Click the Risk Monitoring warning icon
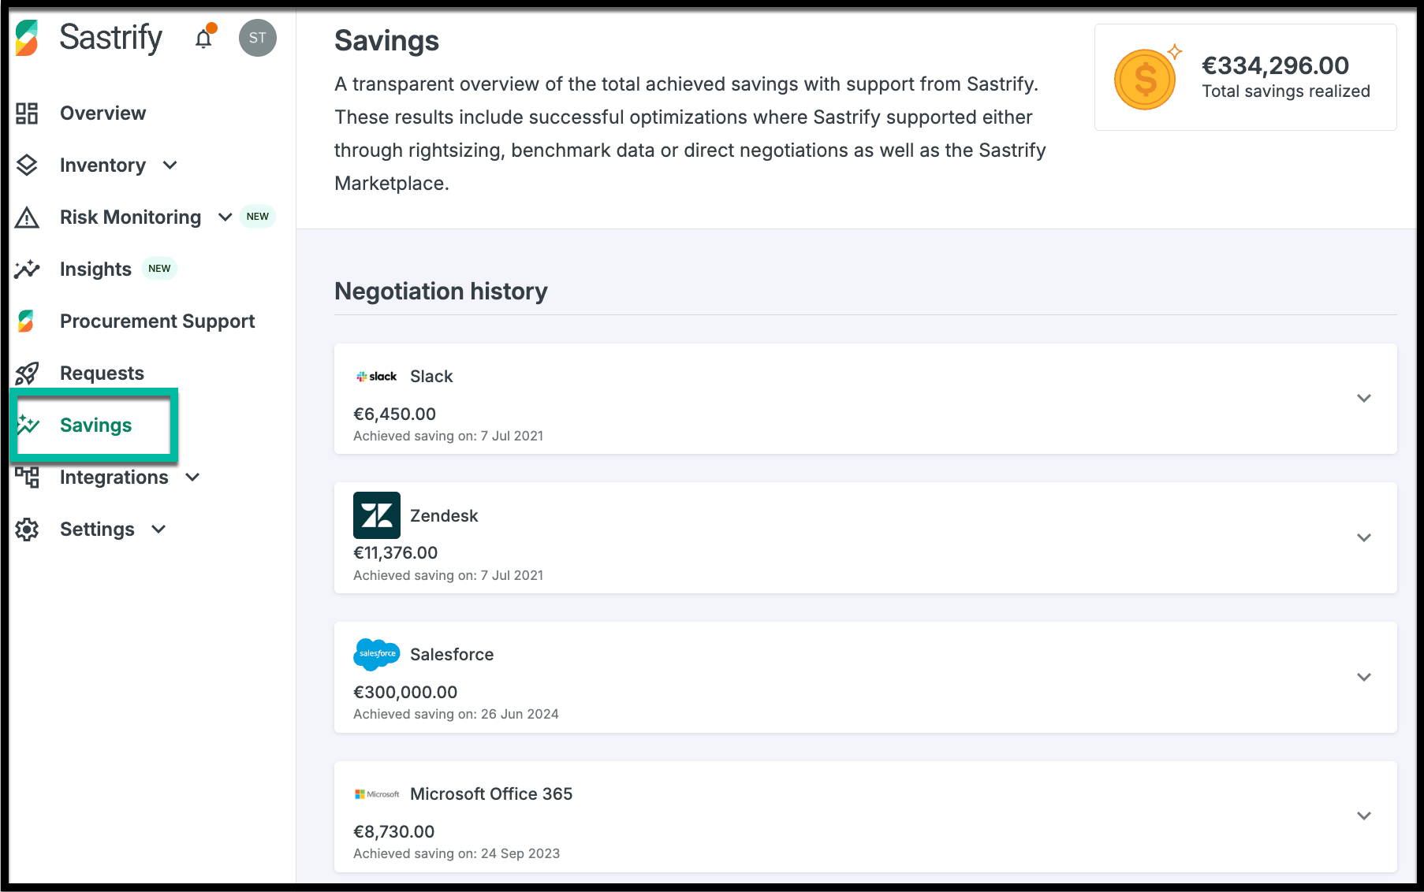Image resolution: width=1424 pixels, height=892 pixels. [27, 217]
